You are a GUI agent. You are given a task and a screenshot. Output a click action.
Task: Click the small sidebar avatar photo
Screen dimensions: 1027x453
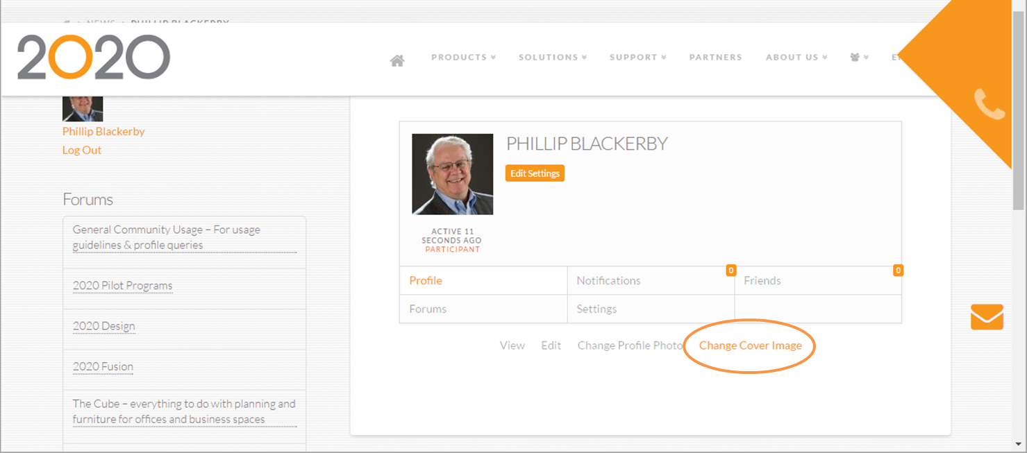click(x=83, y=109)
